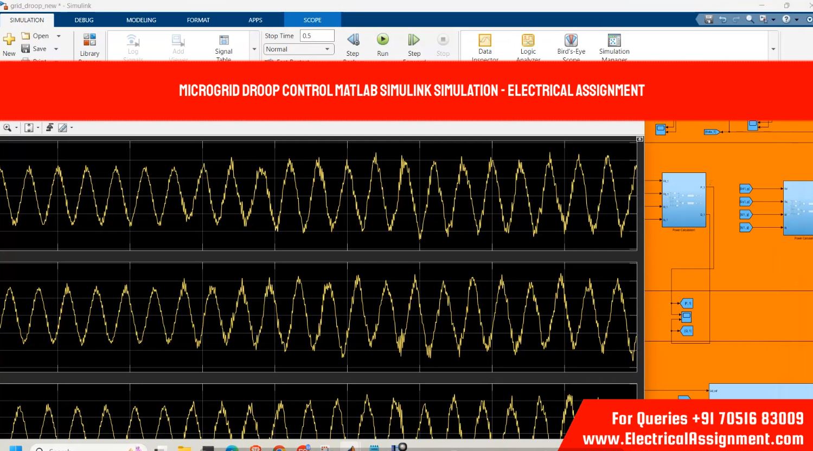Expand the Prepare gallery dropdown arrow
813x451 pixels.
[254, 49]
